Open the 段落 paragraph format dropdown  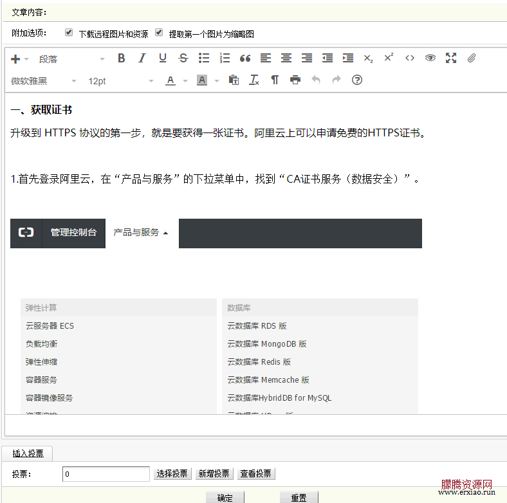pyautogui.click(x=72, y=59)
